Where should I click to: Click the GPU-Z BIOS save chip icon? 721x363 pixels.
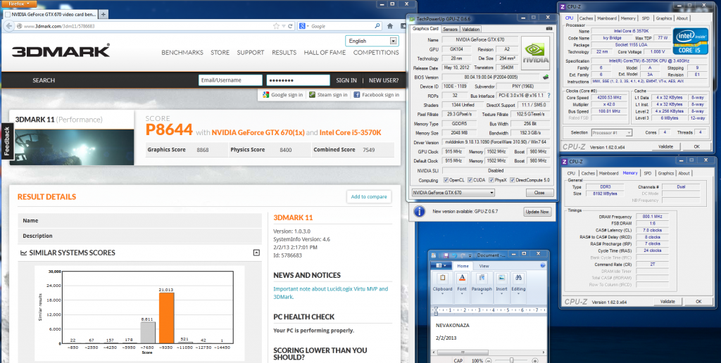546,77
